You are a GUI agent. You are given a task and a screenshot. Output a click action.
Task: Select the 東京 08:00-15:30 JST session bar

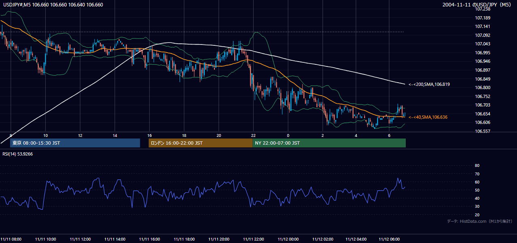(x=75, y=143)
